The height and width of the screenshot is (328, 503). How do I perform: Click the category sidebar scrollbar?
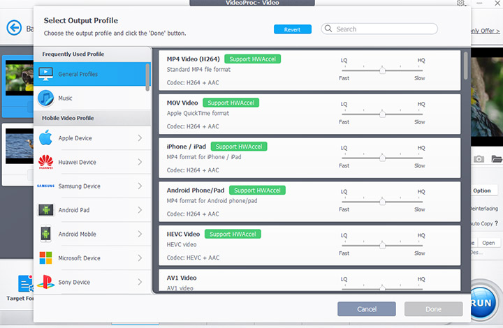coord(148,77)
